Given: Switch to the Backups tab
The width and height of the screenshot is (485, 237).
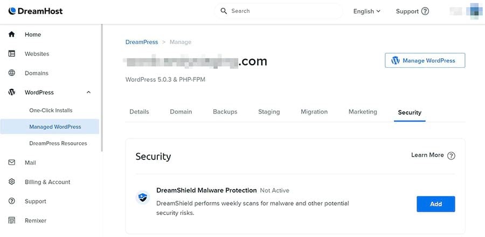Looking at the screenshot, I should pos(225,112).
